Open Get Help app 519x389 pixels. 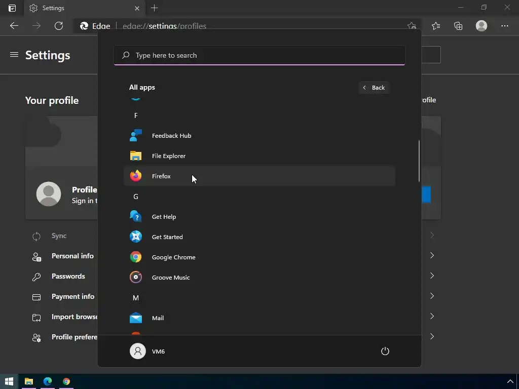(259, 217)
